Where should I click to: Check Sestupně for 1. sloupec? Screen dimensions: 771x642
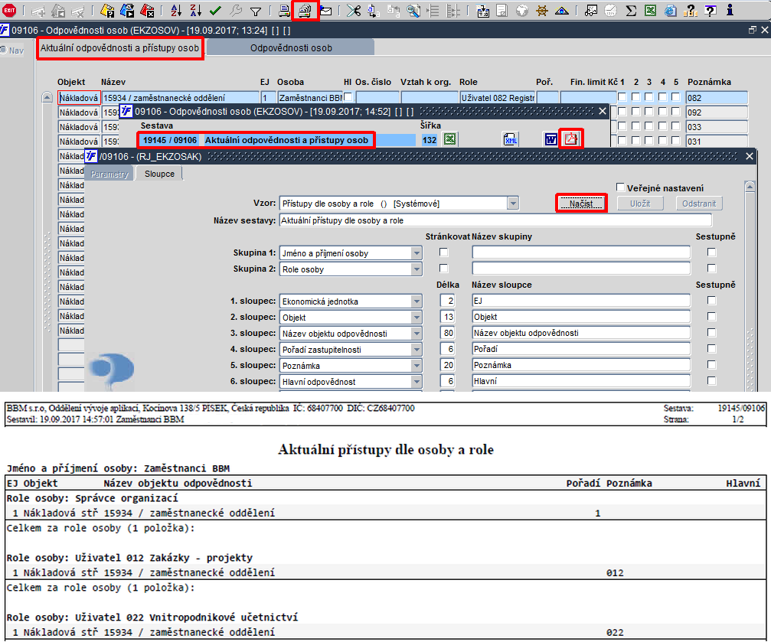712,301
